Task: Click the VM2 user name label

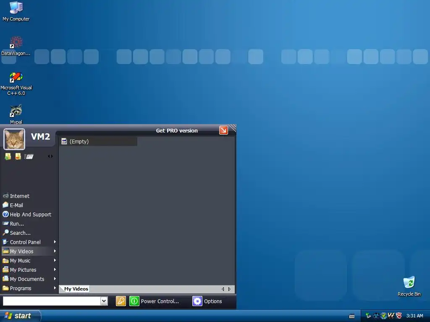Action: tap(40, 136)
